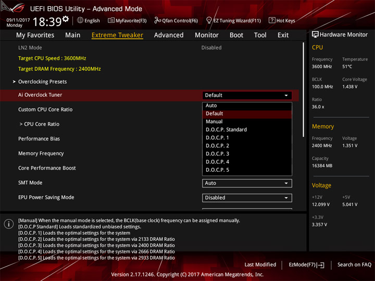375x281 pixels.
Task: Open Hot Keys question mark icon
Action: [x=272, y=20]
